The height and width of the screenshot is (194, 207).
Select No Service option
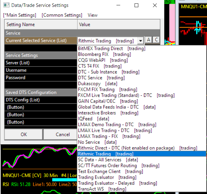pos(141,142)
